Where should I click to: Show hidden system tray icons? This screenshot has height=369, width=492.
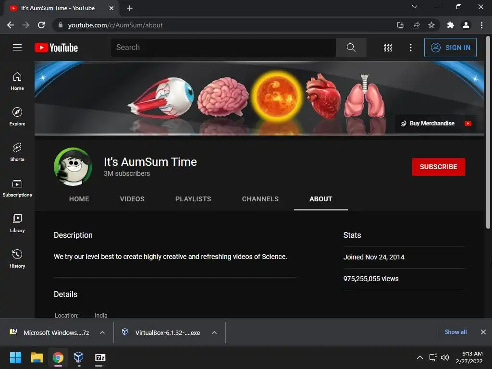coord(419,357)
